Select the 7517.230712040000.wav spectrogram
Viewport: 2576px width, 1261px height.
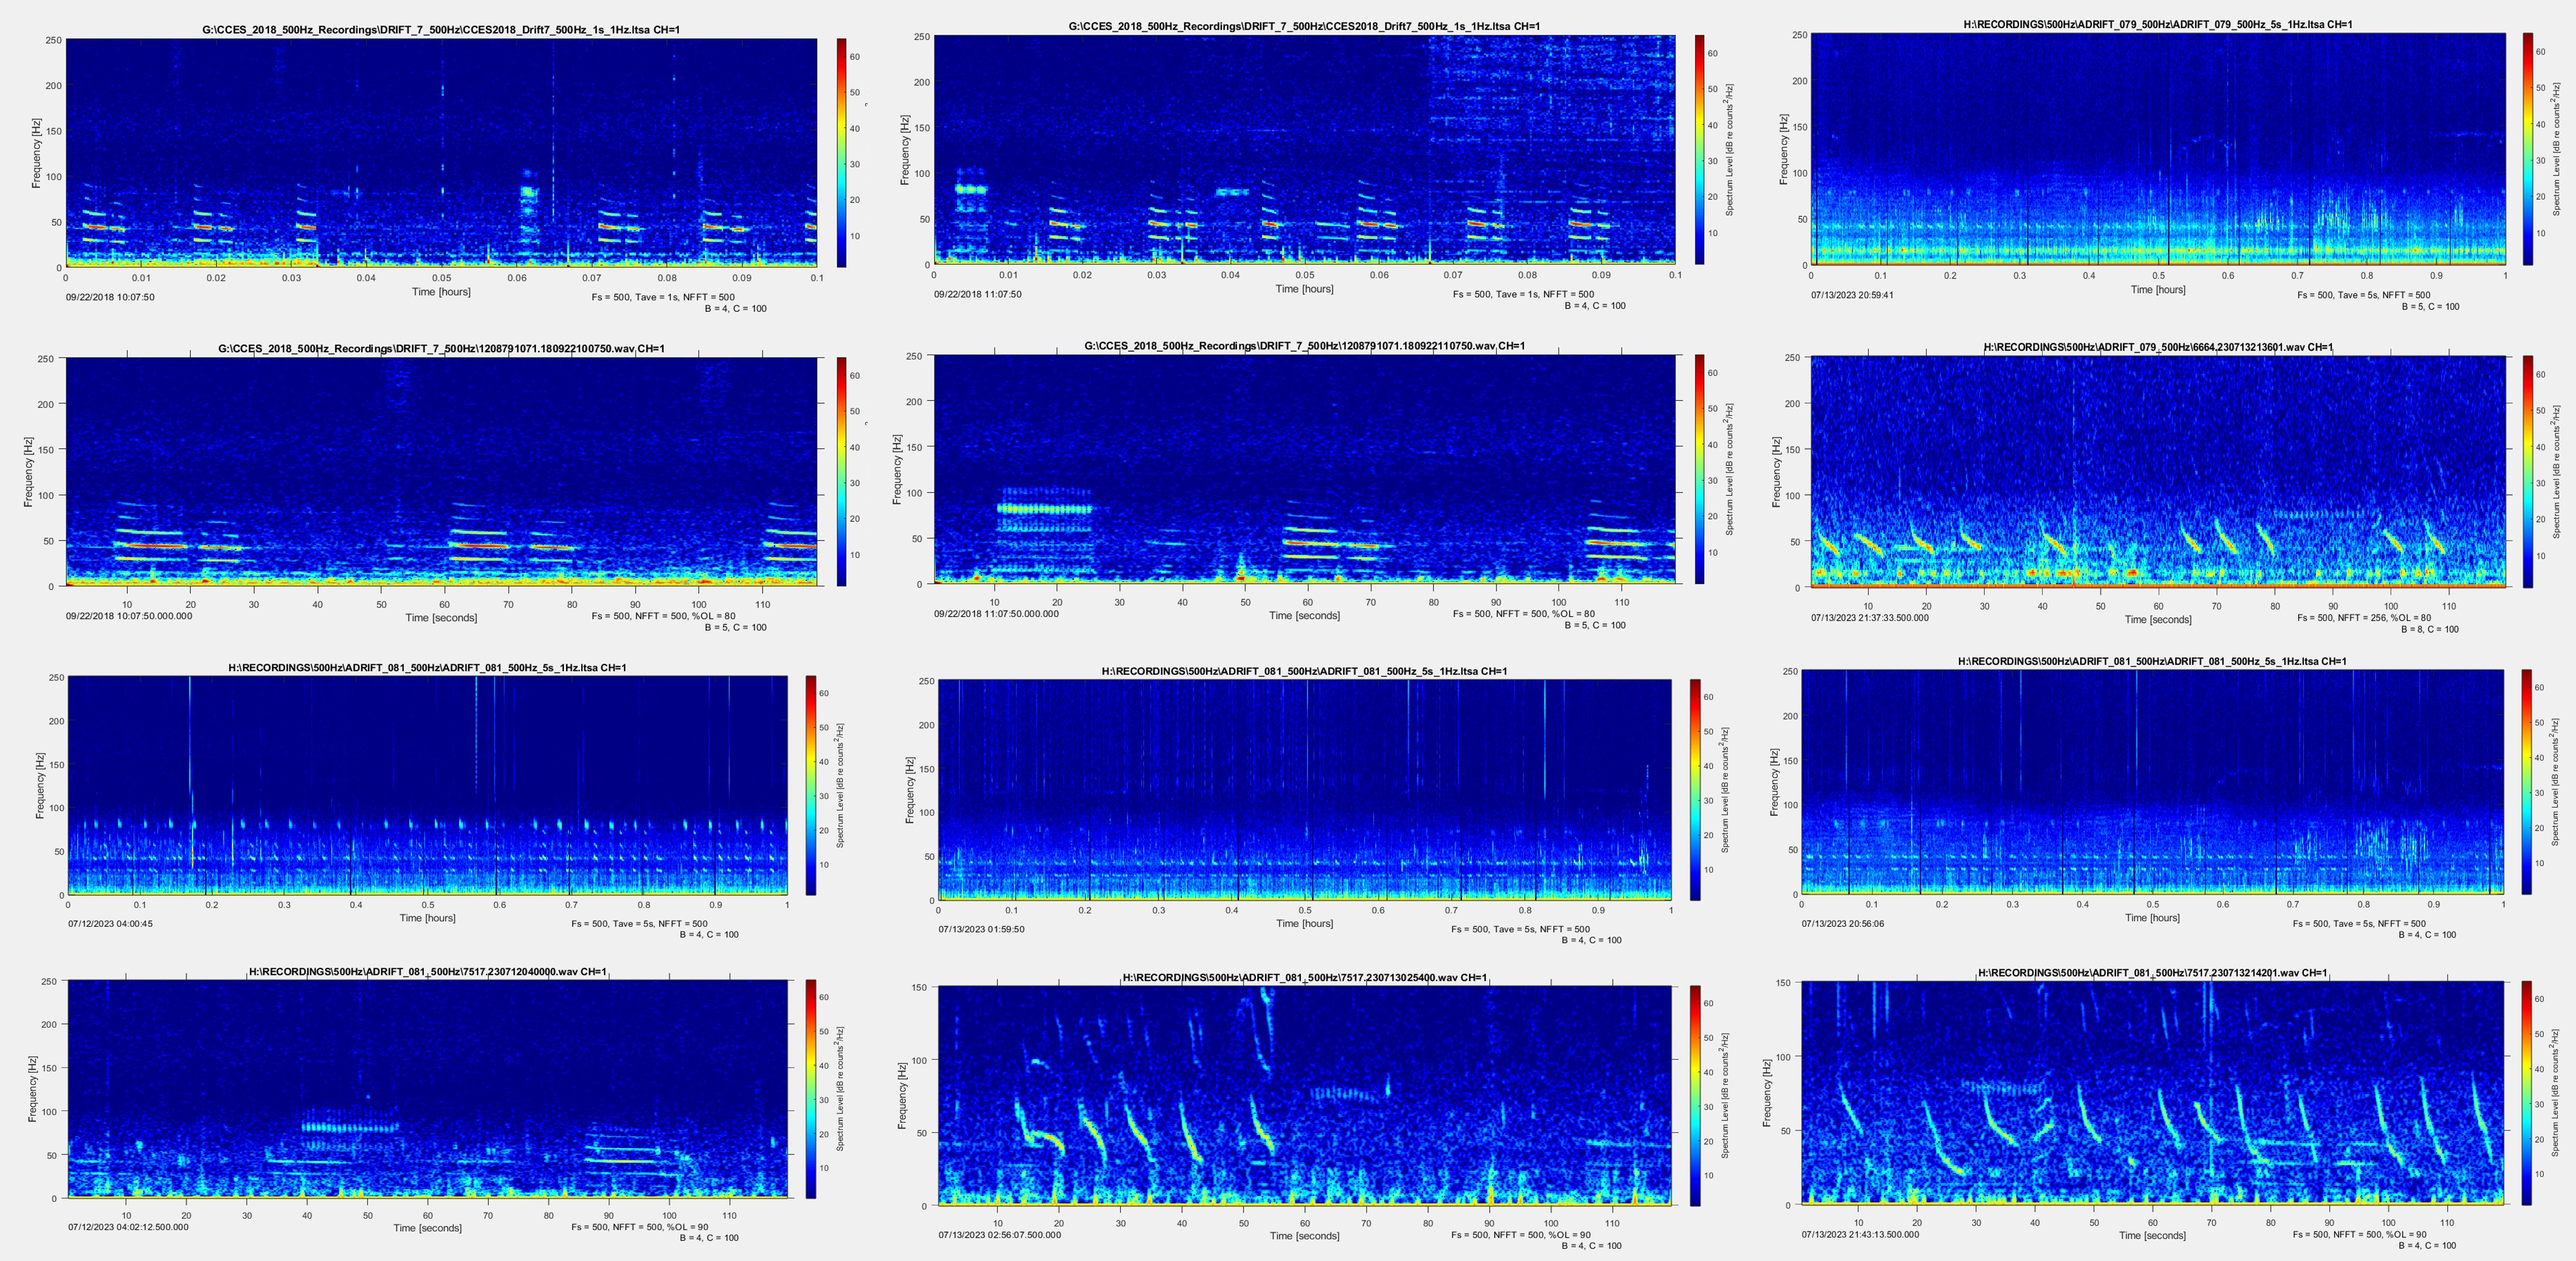pos(427,1089)
